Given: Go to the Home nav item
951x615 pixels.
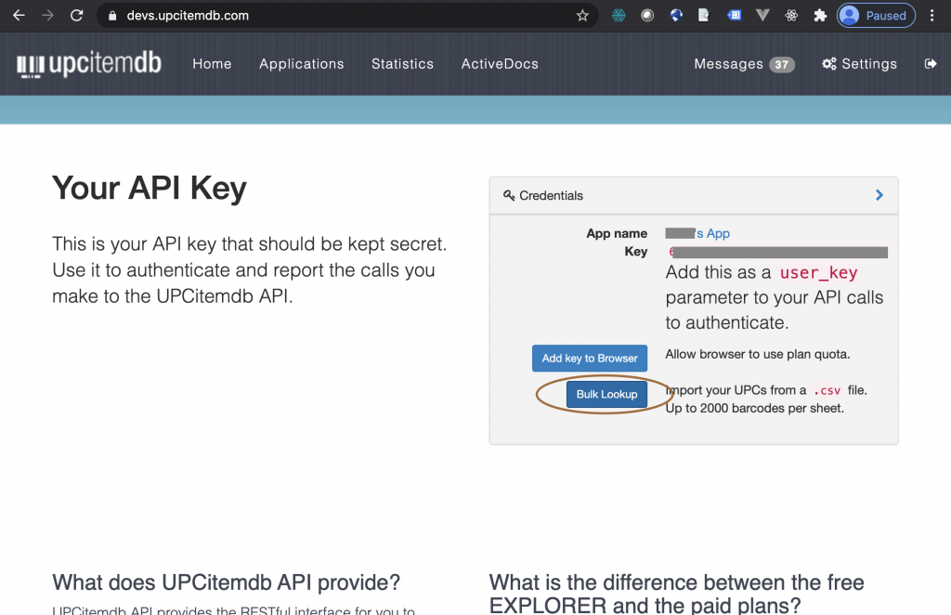Looking at the screenshot, I should coord(213,64).
